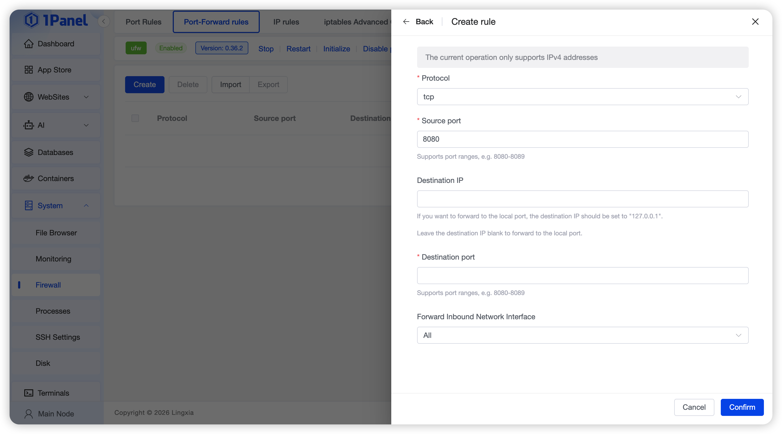This screenshot has width=782, height=434.
Task: Click the Dashboard house icon
Action: coord(28,44)
